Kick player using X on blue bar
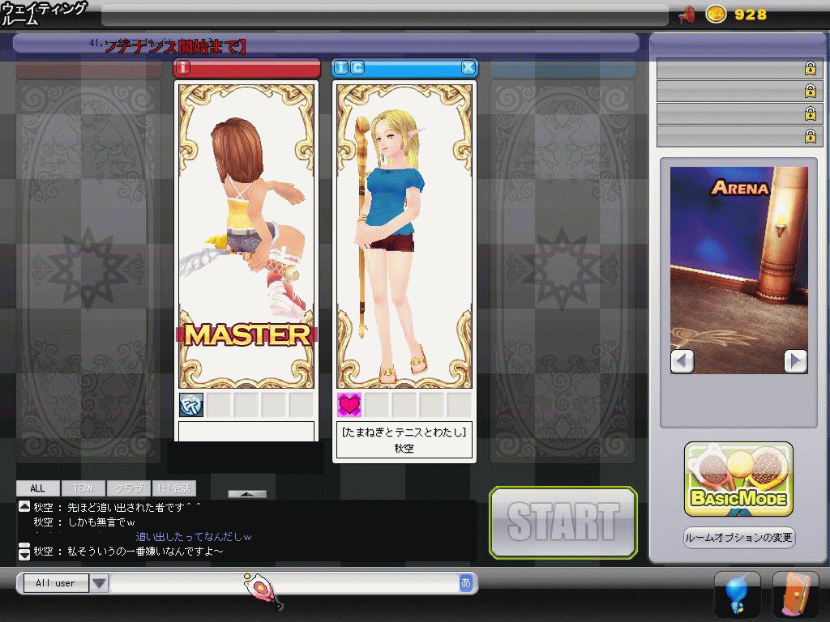The height and width of the screenshot is (622, 830). (x=468, y=68)
